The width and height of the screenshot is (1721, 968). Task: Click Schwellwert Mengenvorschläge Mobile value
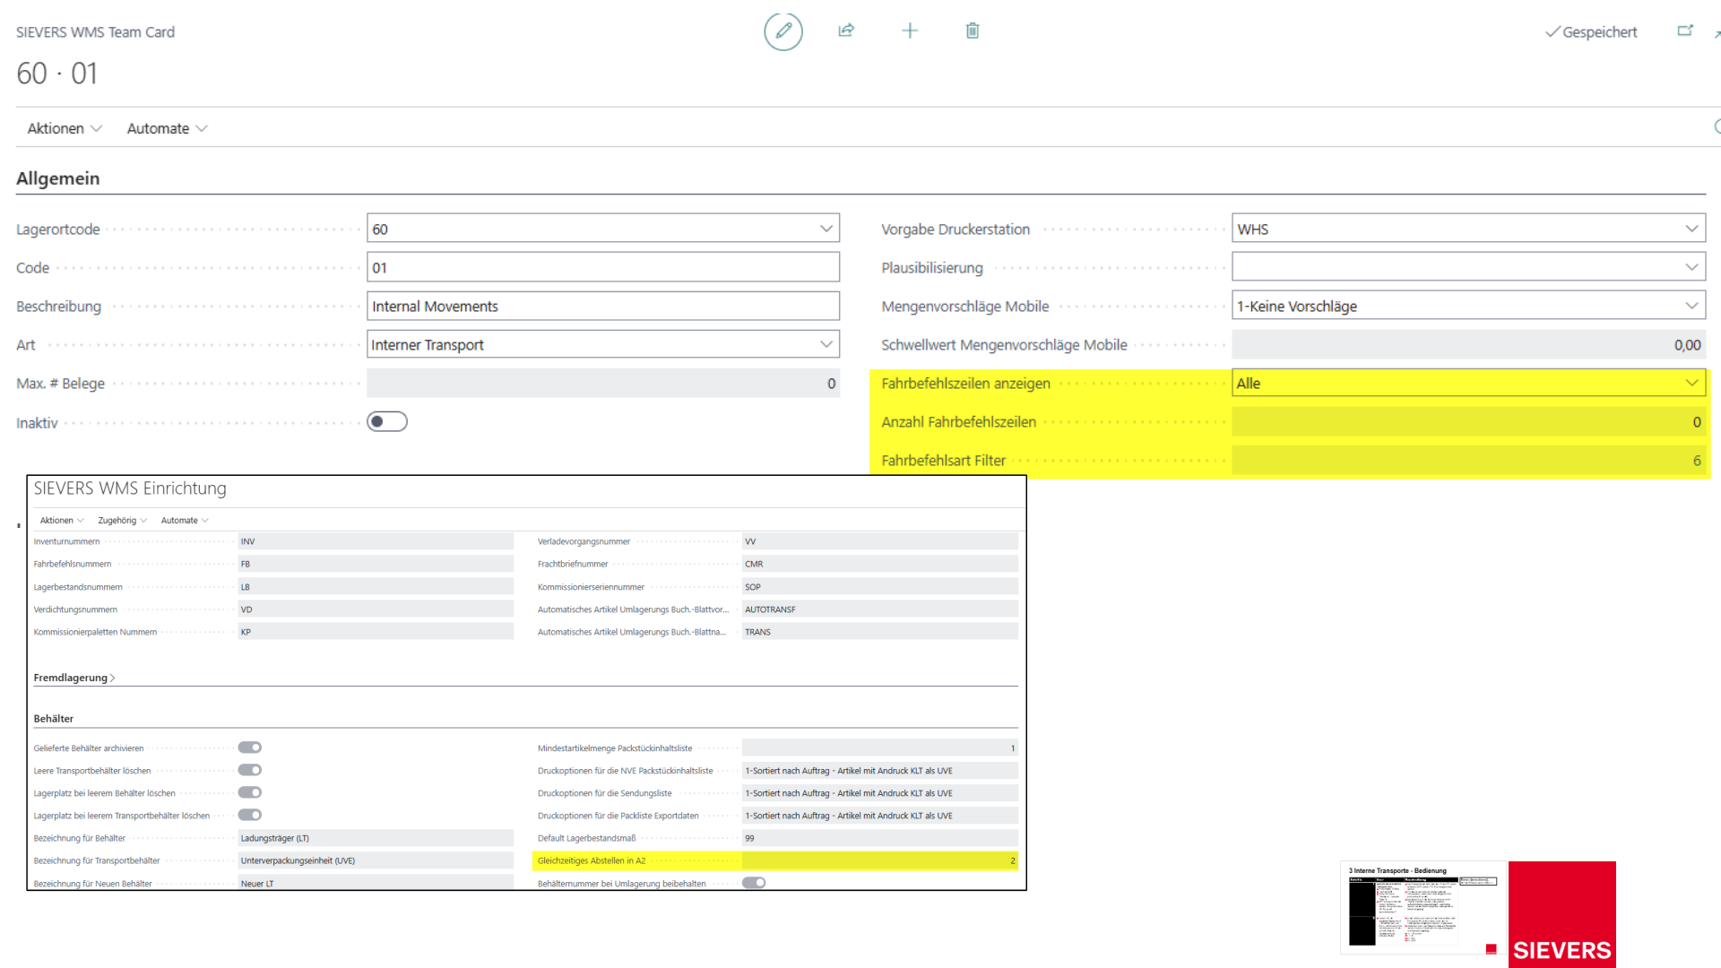tap(1468, 344)
